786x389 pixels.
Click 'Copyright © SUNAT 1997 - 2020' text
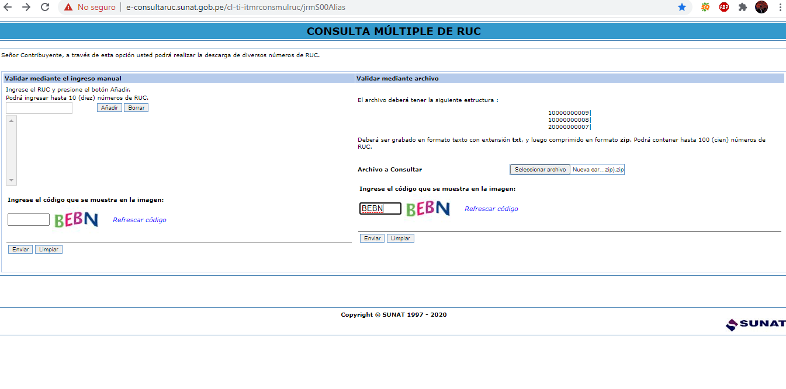[394, 315]
